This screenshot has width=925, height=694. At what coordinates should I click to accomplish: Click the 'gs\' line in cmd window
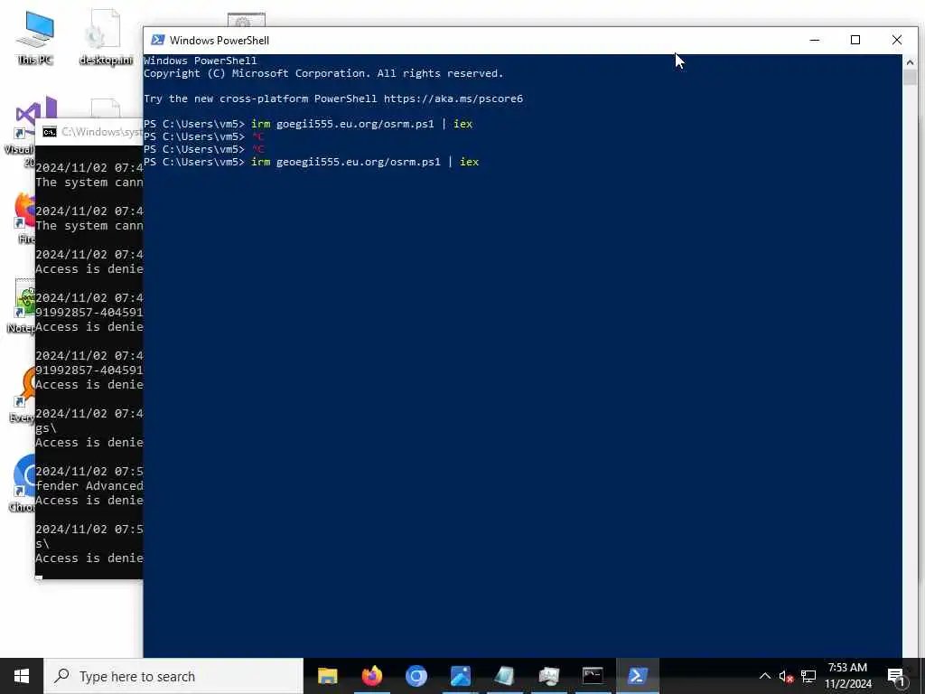pos(46,427)
